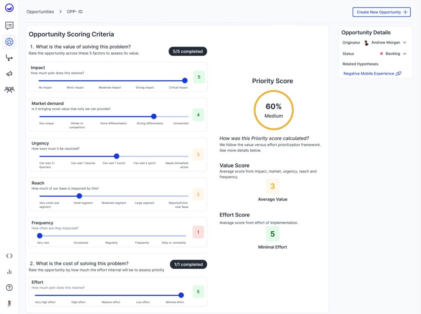
Task: Open the megaphone announcements sidebar icon
Action: (9, 74)
